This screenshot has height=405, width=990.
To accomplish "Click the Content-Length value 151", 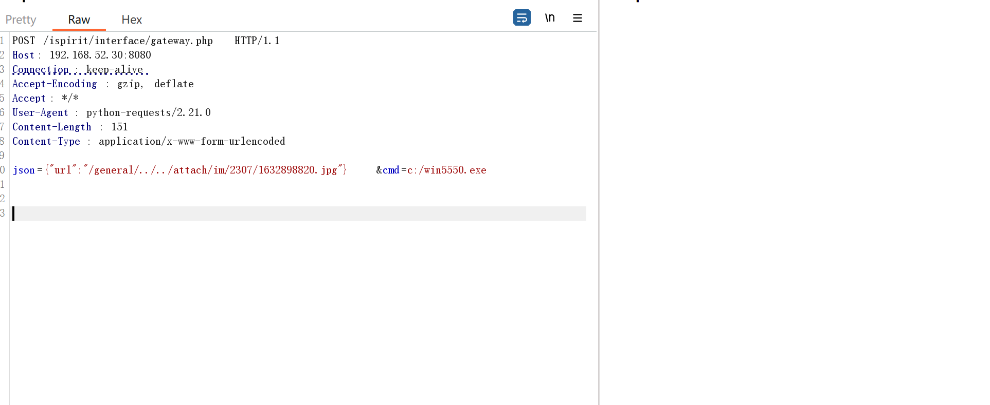I will [x=119, y=127].
